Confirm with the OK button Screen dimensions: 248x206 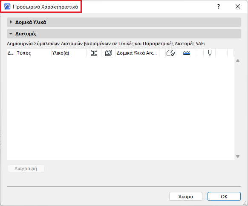[224, 197]
